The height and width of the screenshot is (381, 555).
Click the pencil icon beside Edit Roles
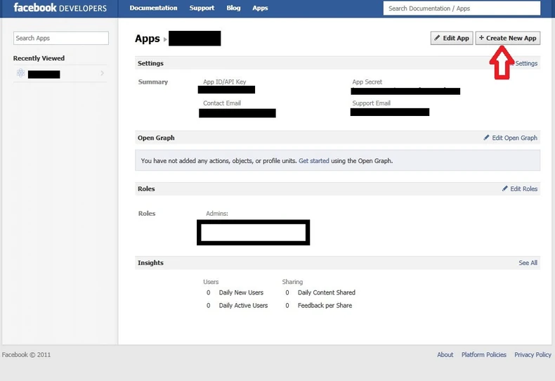click(505, 188)
